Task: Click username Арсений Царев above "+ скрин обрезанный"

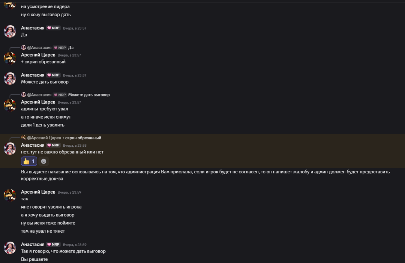Action: click(x=38, y=55)
